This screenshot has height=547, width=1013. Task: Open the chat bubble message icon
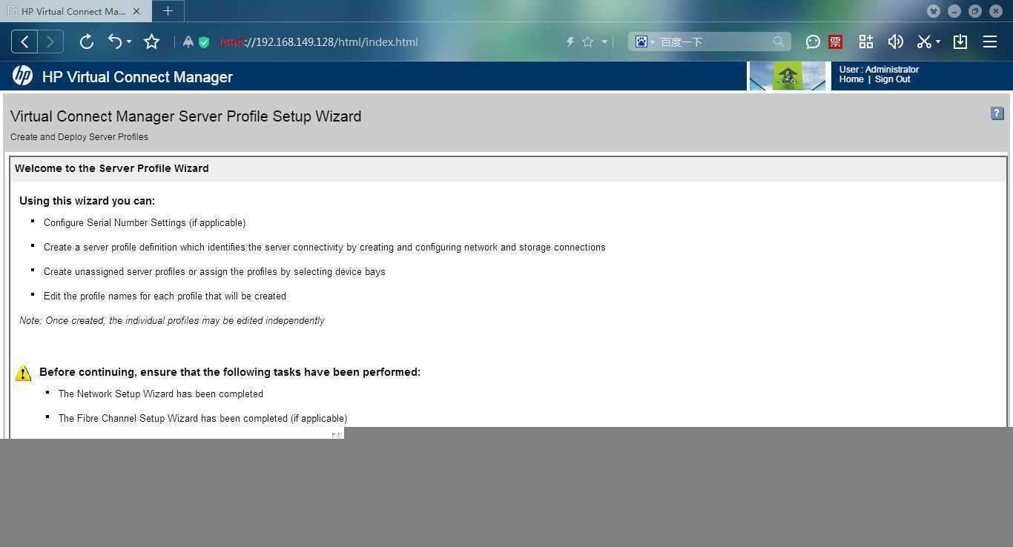click(813, 42)
